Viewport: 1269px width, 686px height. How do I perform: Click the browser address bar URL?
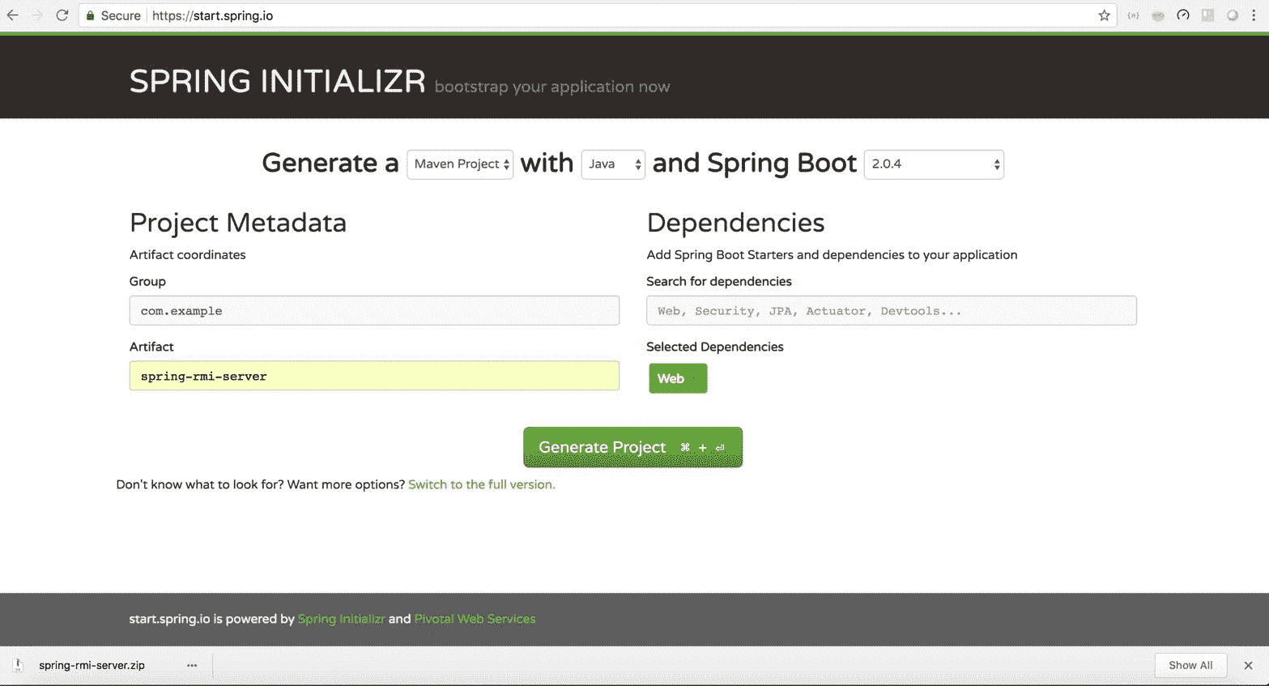(212, 15)
